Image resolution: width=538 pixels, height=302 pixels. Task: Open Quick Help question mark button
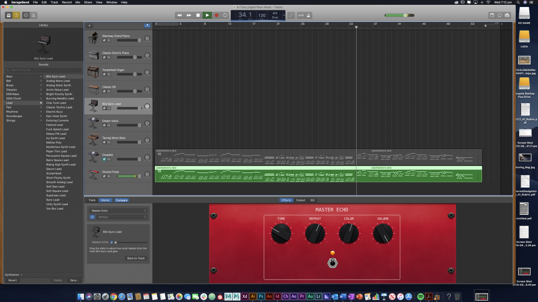(x=16, y=15)
